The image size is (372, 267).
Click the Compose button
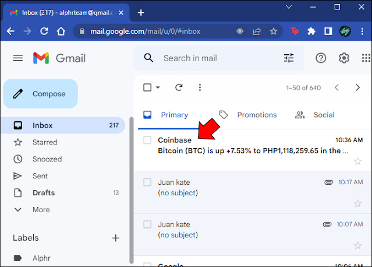point(41,94)
